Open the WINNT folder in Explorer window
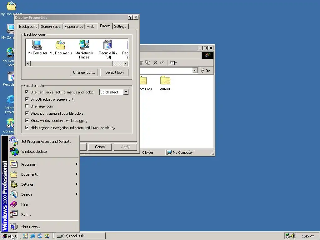The width and height of the screenshot is (320, 240). [165, 83]
